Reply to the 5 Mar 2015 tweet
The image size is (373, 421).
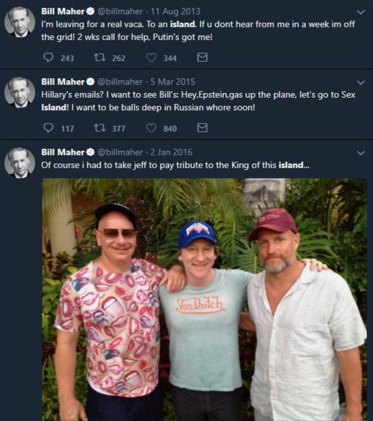click(x=49, y=128)
